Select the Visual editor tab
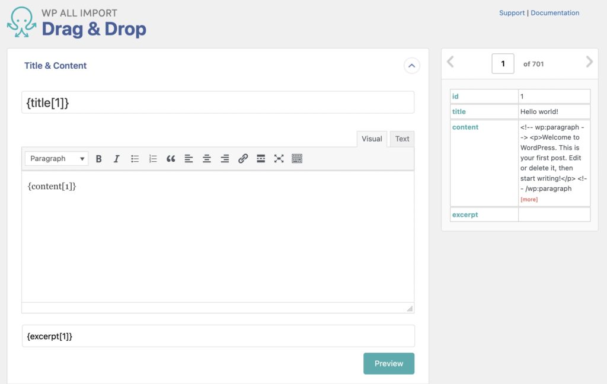This screenshot has width=607, height=384. [371, 139]
